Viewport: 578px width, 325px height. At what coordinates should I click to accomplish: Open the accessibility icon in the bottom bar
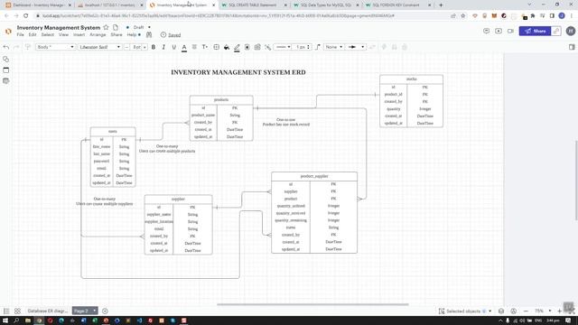(x=513, y=311)
